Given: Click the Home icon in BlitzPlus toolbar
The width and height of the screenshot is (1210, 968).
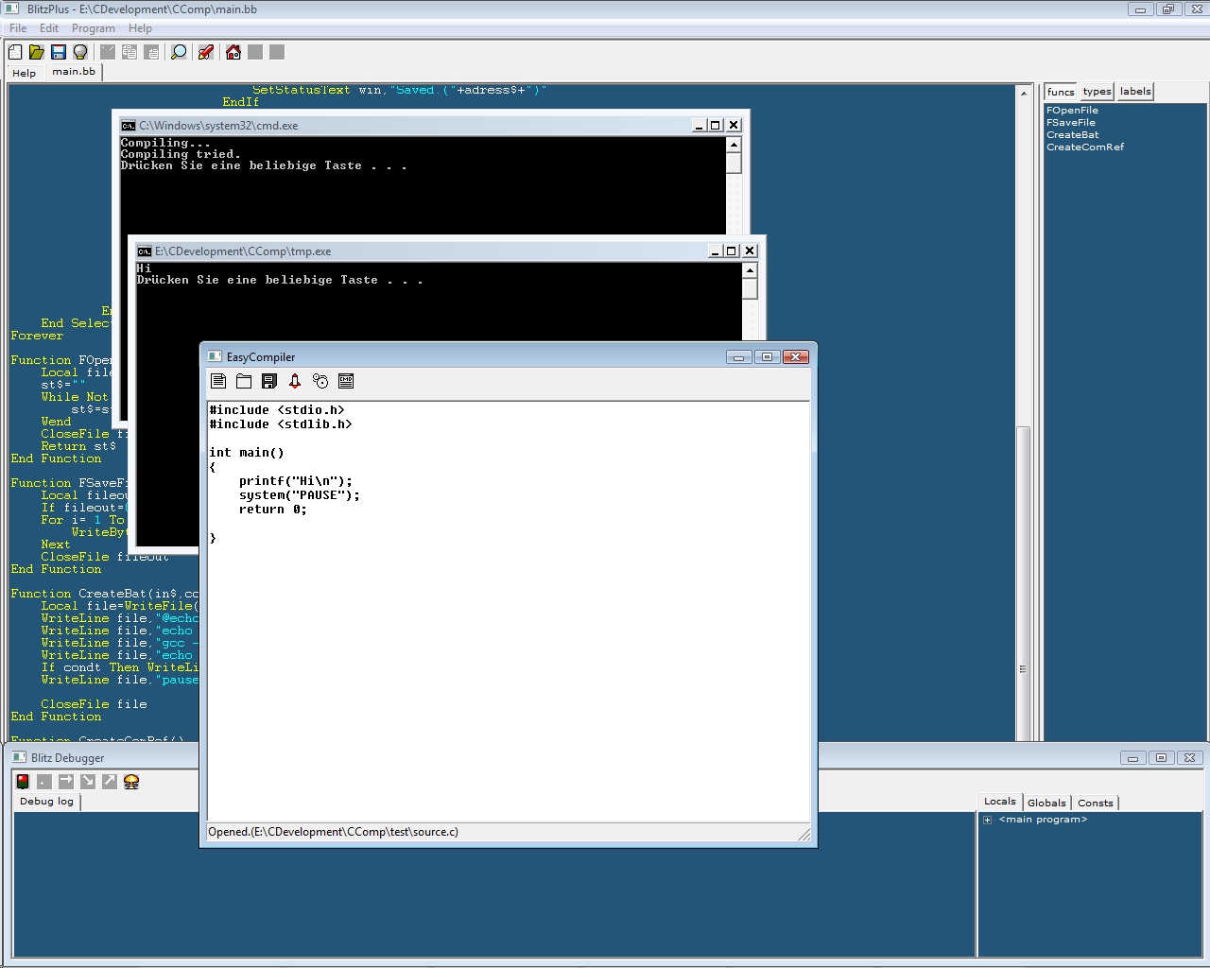Looking at the screenshot, I should click(233, 52).
